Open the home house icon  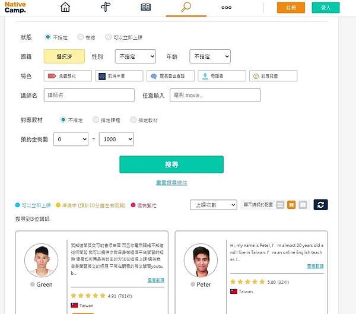click(65, 7)
